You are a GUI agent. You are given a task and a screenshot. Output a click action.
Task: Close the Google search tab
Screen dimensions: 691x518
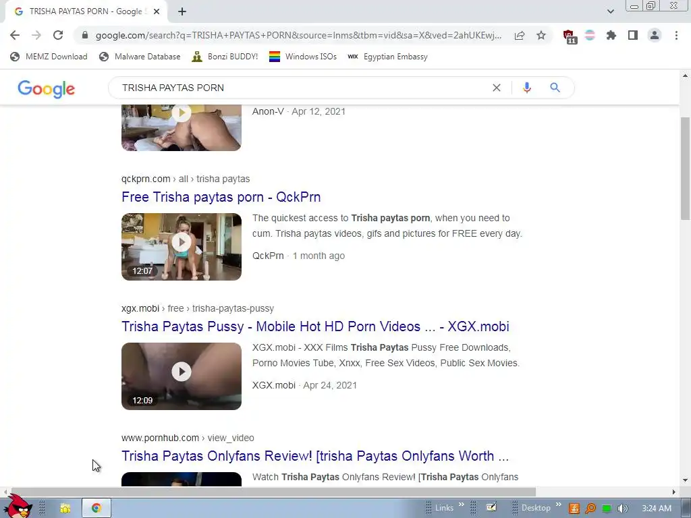pyautogui.click(x=157, y=11)
